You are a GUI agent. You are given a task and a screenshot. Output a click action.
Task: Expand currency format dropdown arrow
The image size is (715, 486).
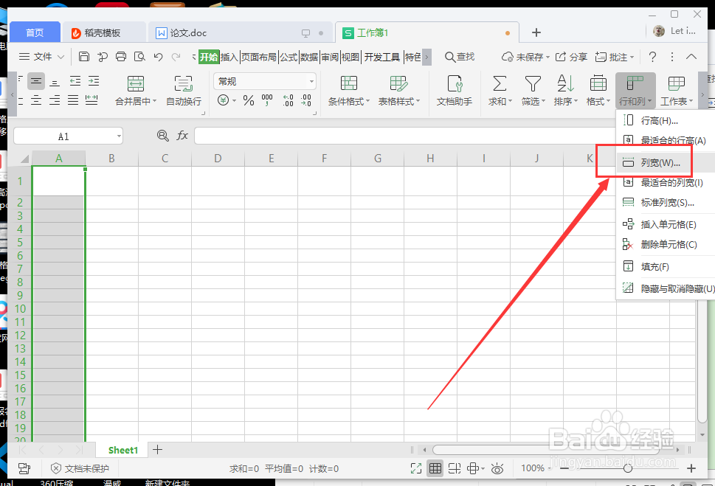235,100
